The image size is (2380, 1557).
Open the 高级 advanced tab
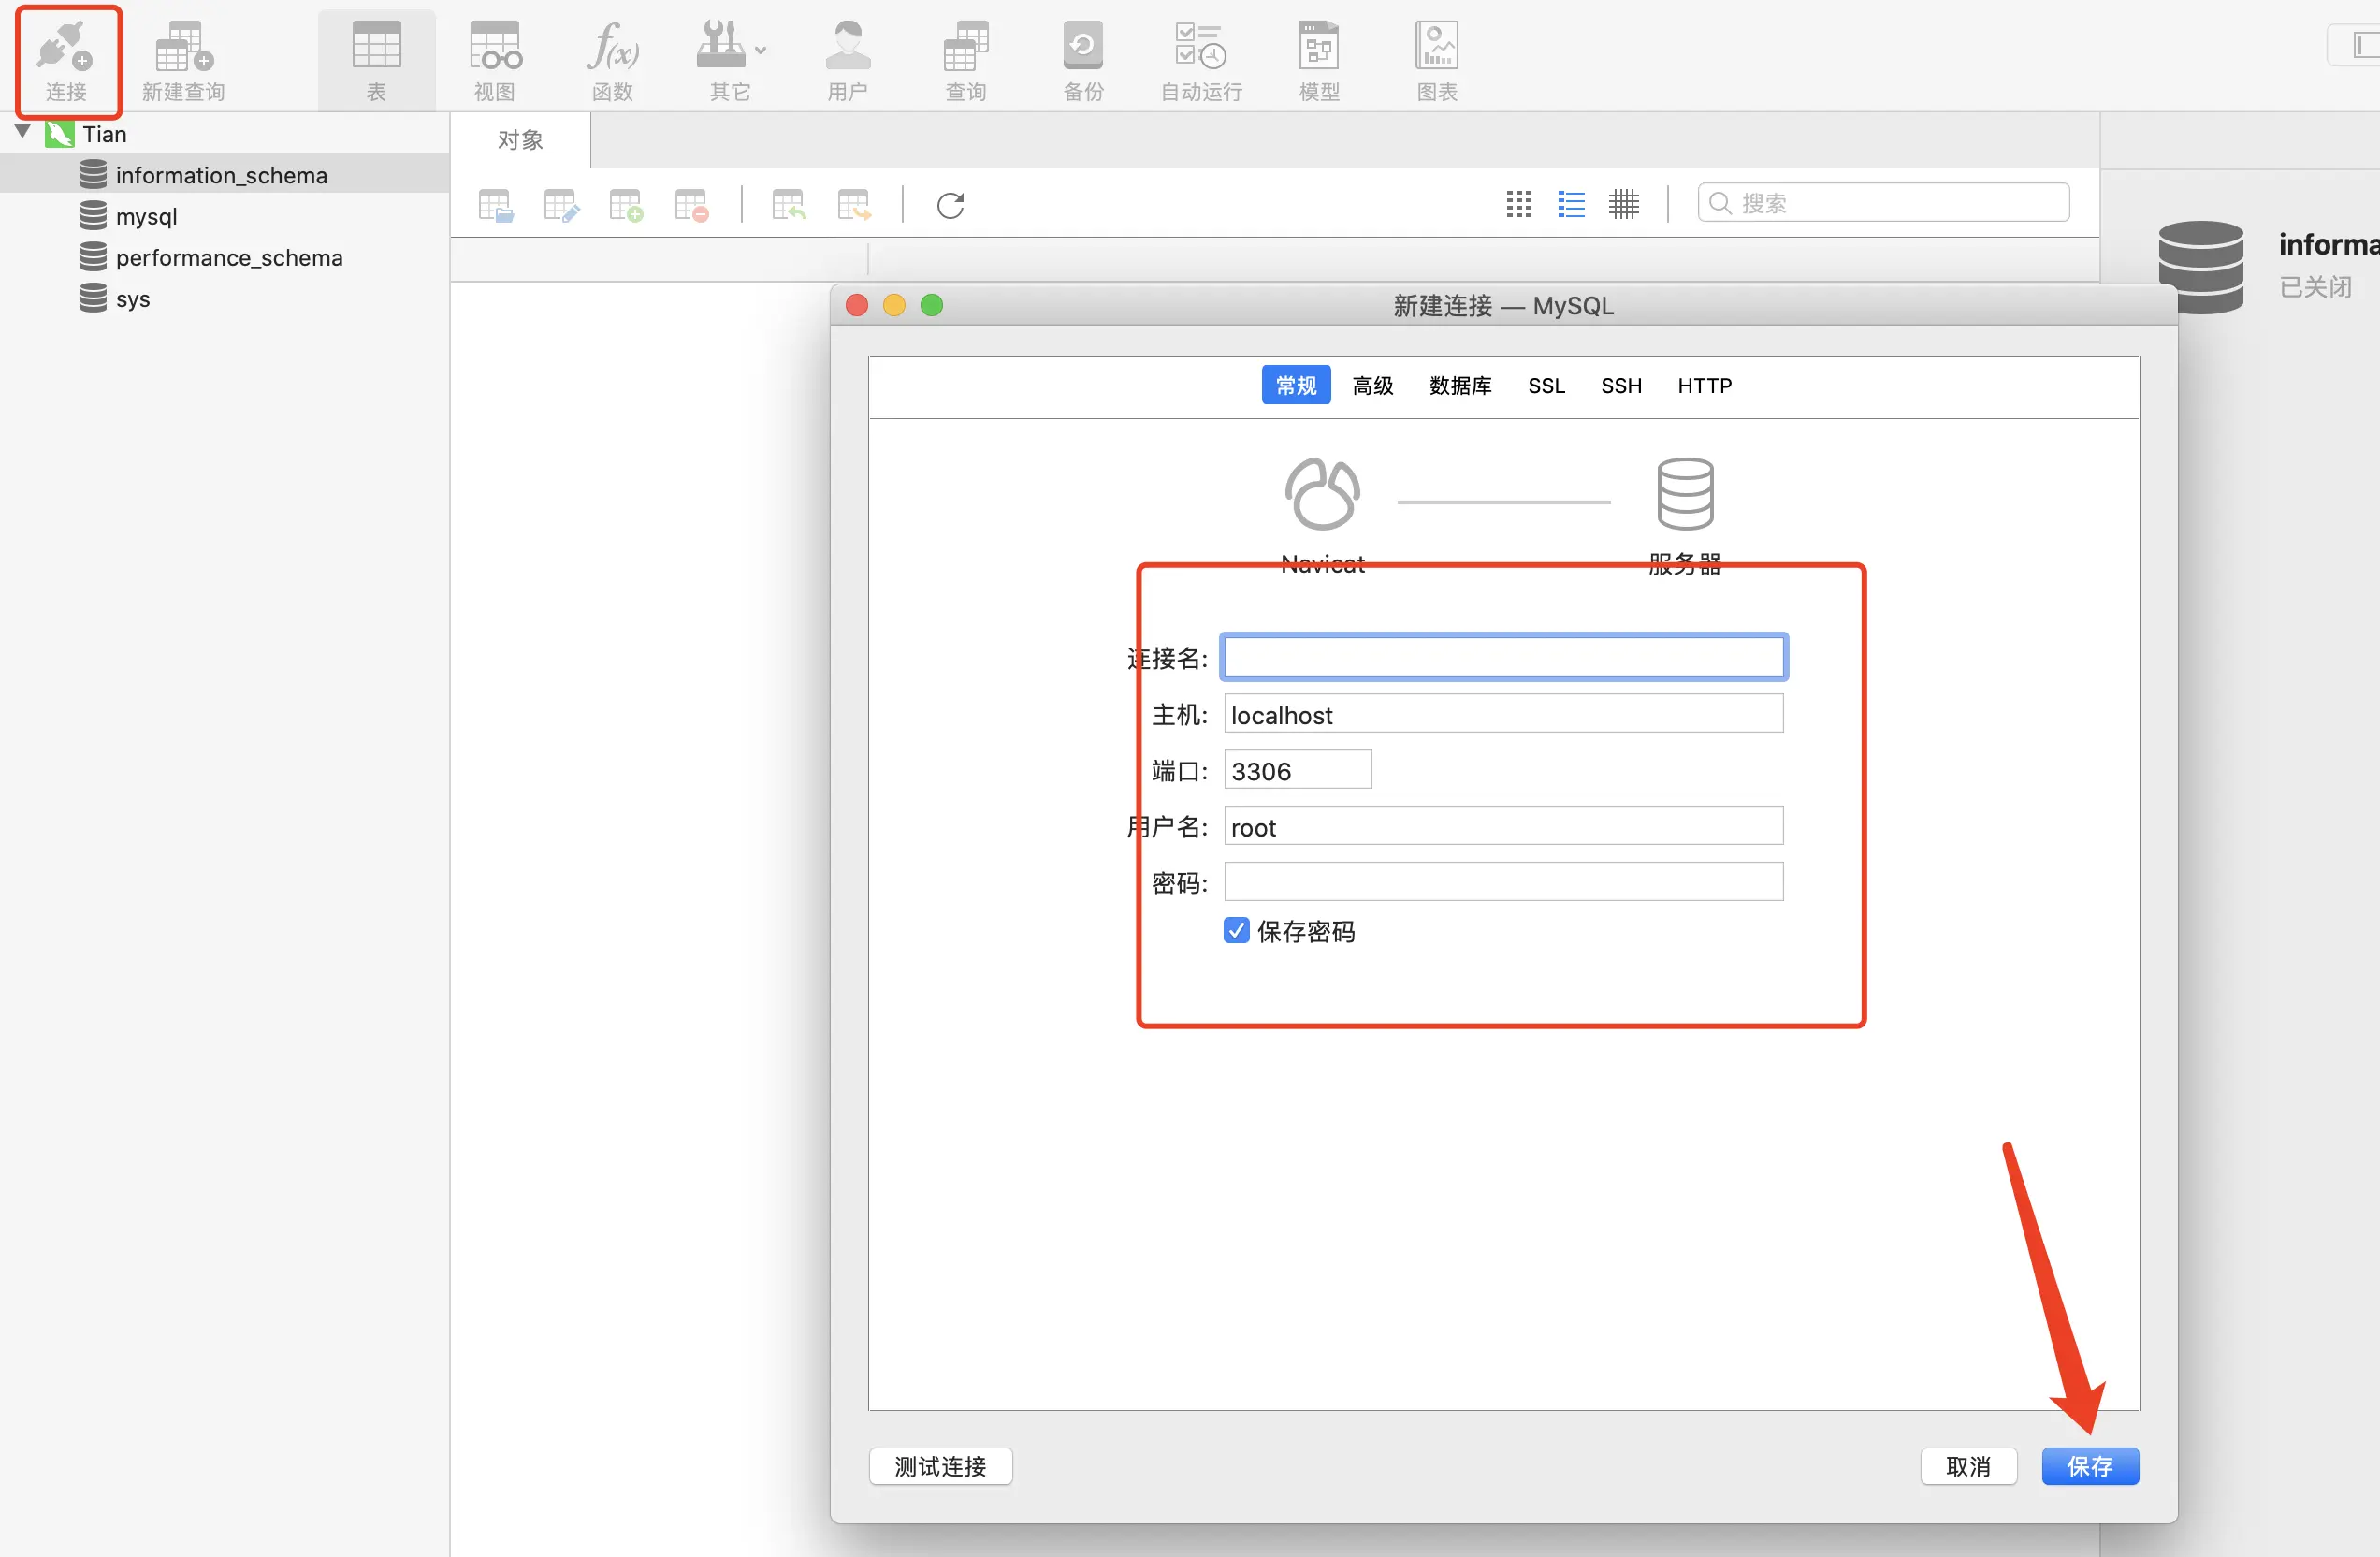coord(1372,386)
